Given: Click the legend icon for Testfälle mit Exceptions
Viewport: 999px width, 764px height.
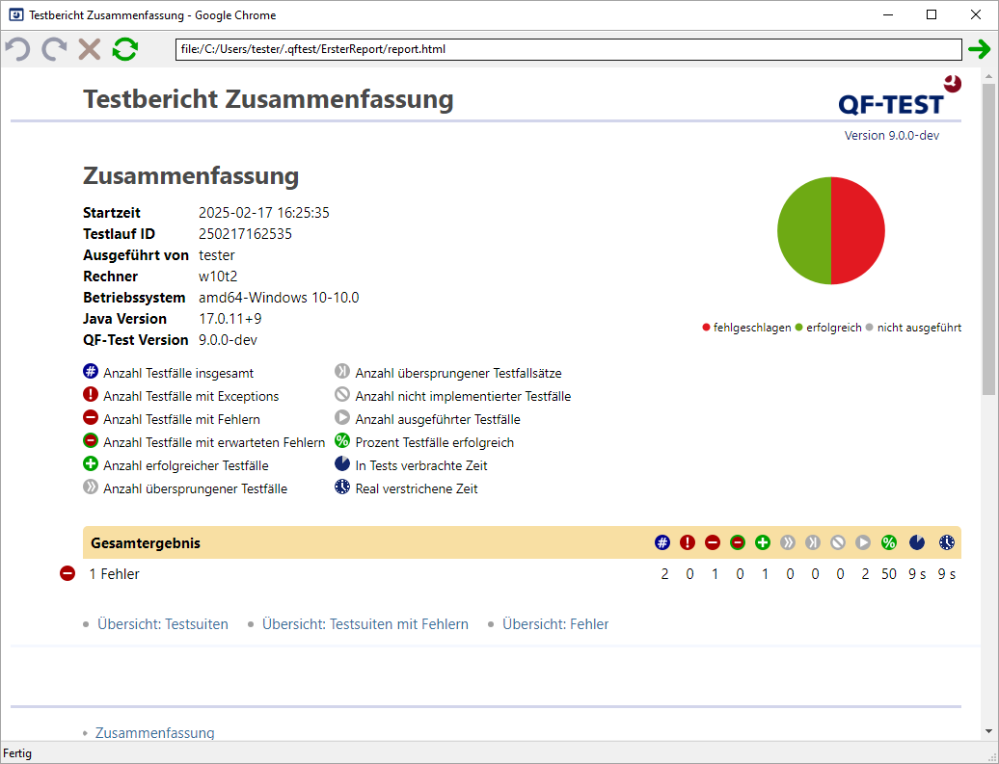Looking at the screenshot, I should point(91,394).
